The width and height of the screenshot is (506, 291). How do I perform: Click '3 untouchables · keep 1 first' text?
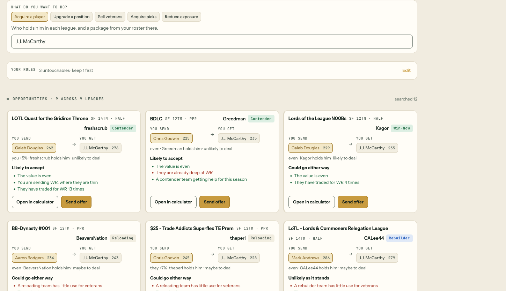pos(66,70)
